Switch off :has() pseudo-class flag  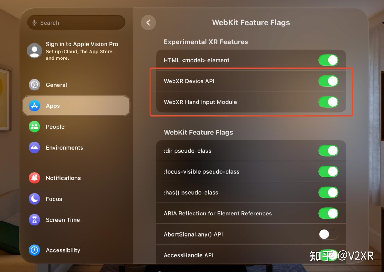coord(328,193)
